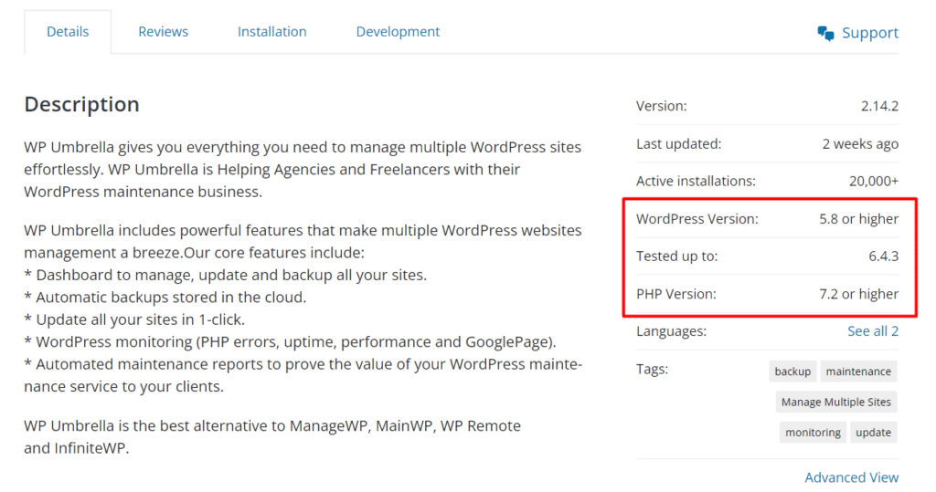
Task: Open the Installation tab
Action: (x=271, y=32)
